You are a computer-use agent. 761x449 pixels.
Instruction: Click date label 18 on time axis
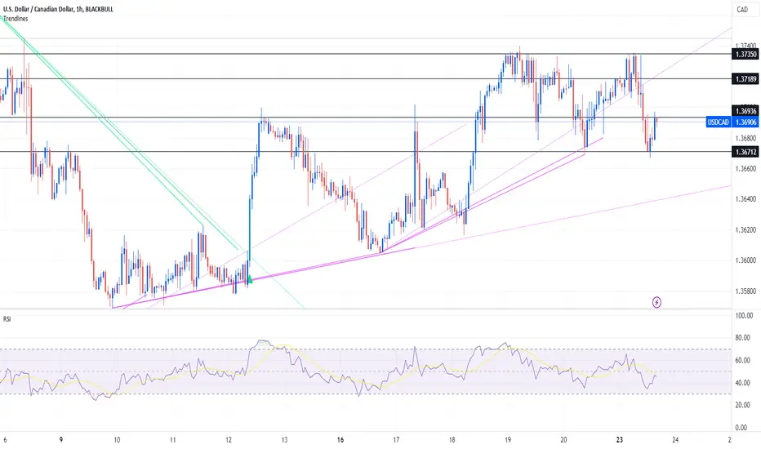pyautogui.click(x=452, y=440)
